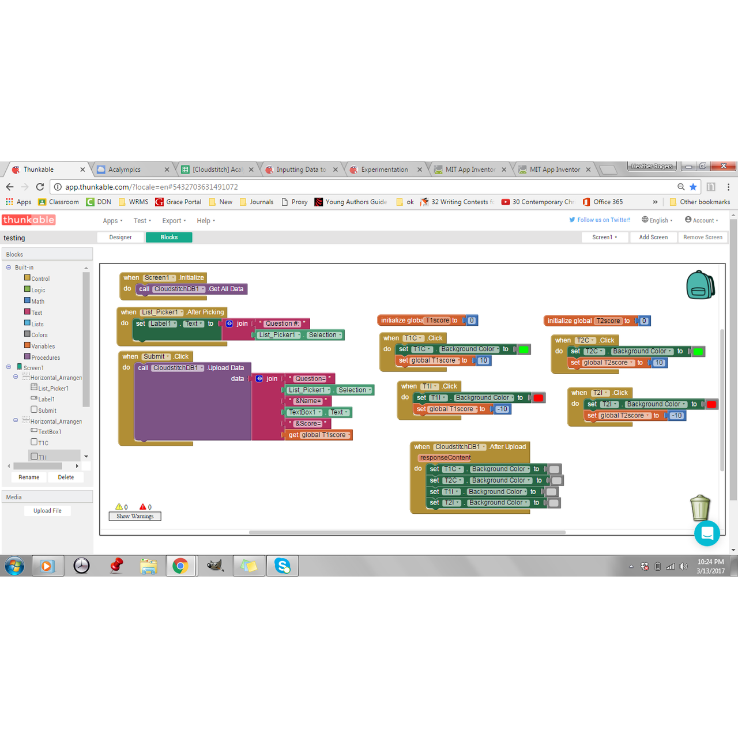The image size is (738, 738).
Task: Click the green color swatch in T1C.Click block
Action: [x=524, y=349]
